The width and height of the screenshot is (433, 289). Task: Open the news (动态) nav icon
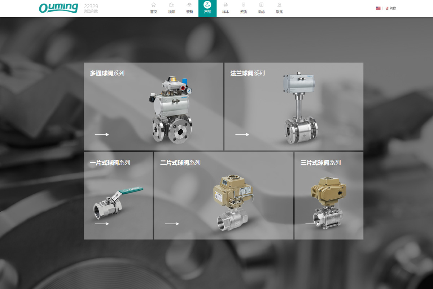pos(262,5)
